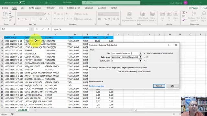Click the Clear eraser icon
This screenshot has height=116, width=207.
coord(183,20)
